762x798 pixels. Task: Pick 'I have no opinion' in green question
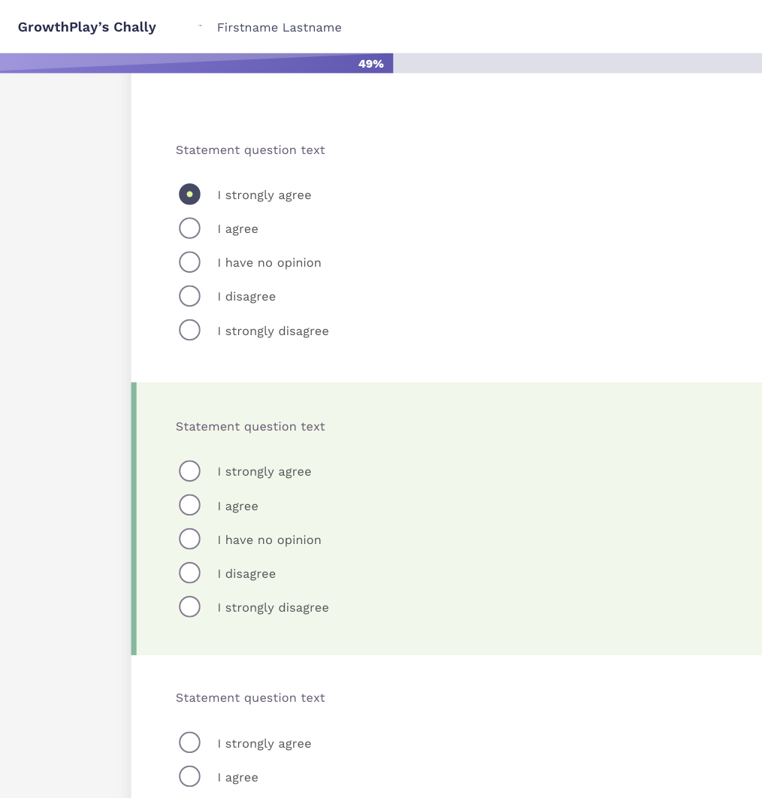[x=189, y=539]
